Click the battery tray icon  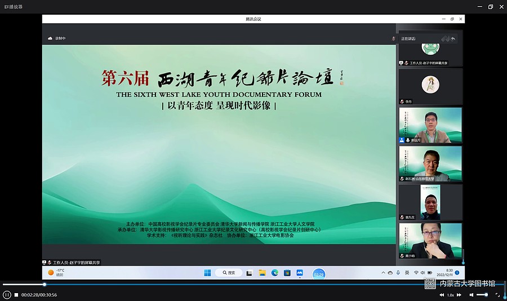[430, 273]
